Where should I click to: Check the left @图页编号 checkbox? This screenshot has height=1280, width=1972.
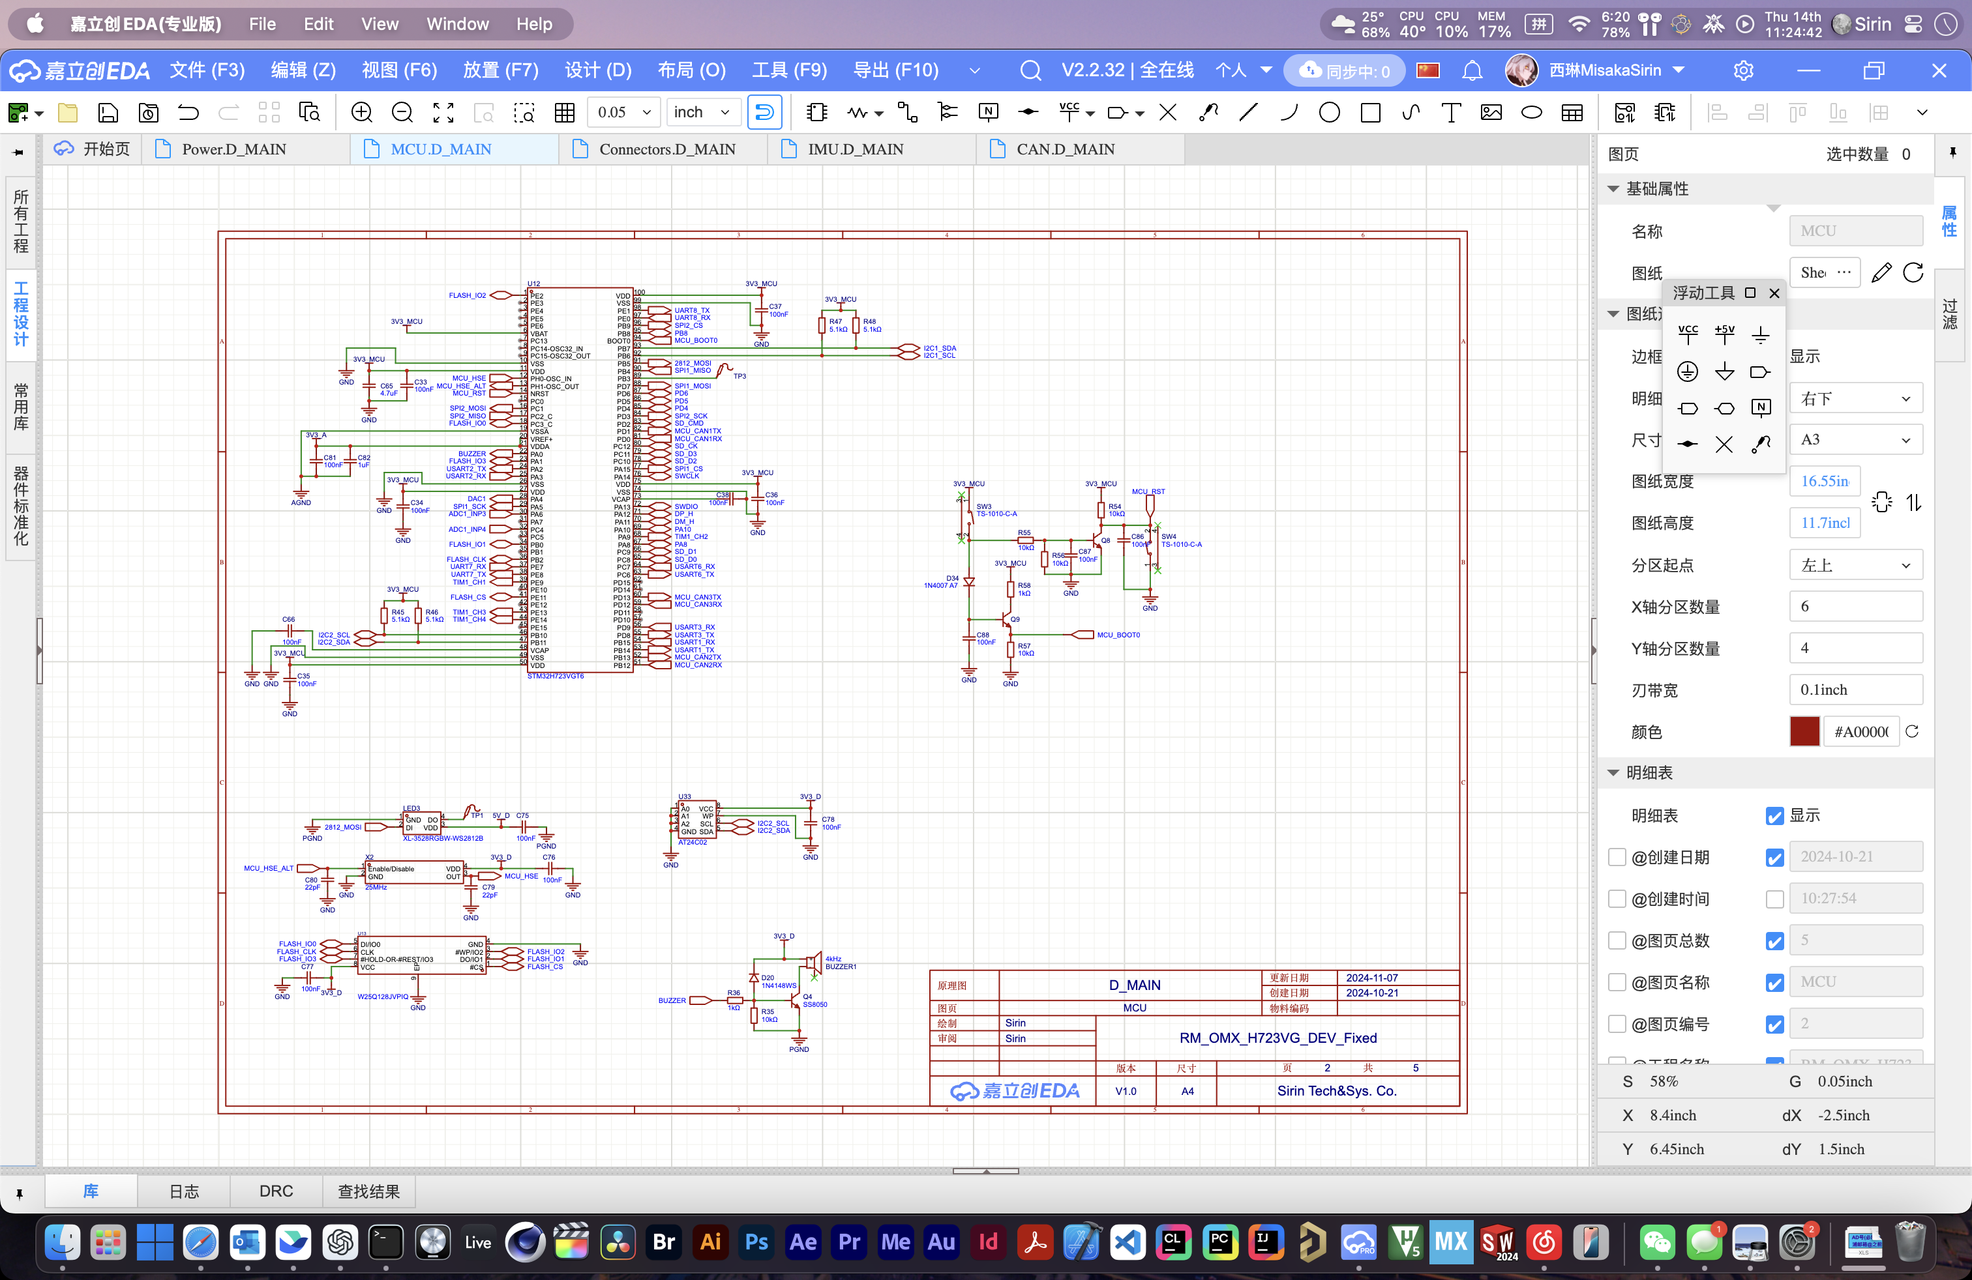coord(1617,1024)
